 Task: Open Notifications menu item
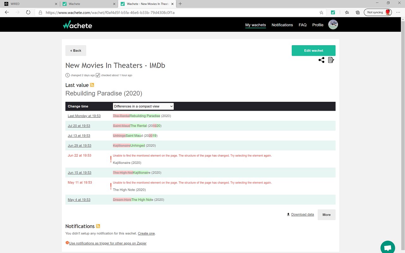click(x=282, y=25)
